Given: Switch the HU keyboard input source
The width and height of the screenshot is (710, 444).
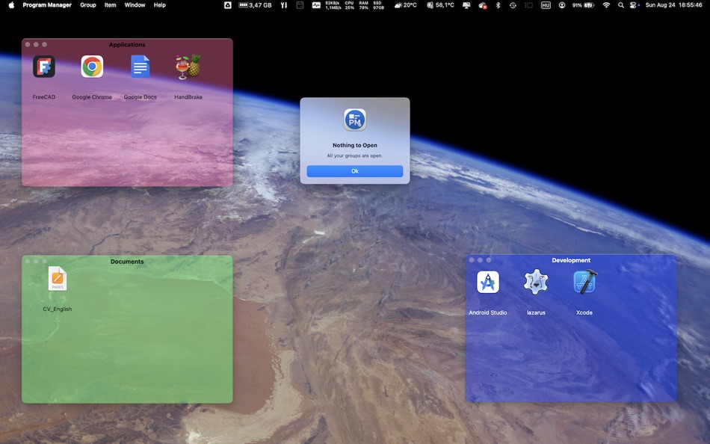Looking at the screenshot, I should coord(546,5).
